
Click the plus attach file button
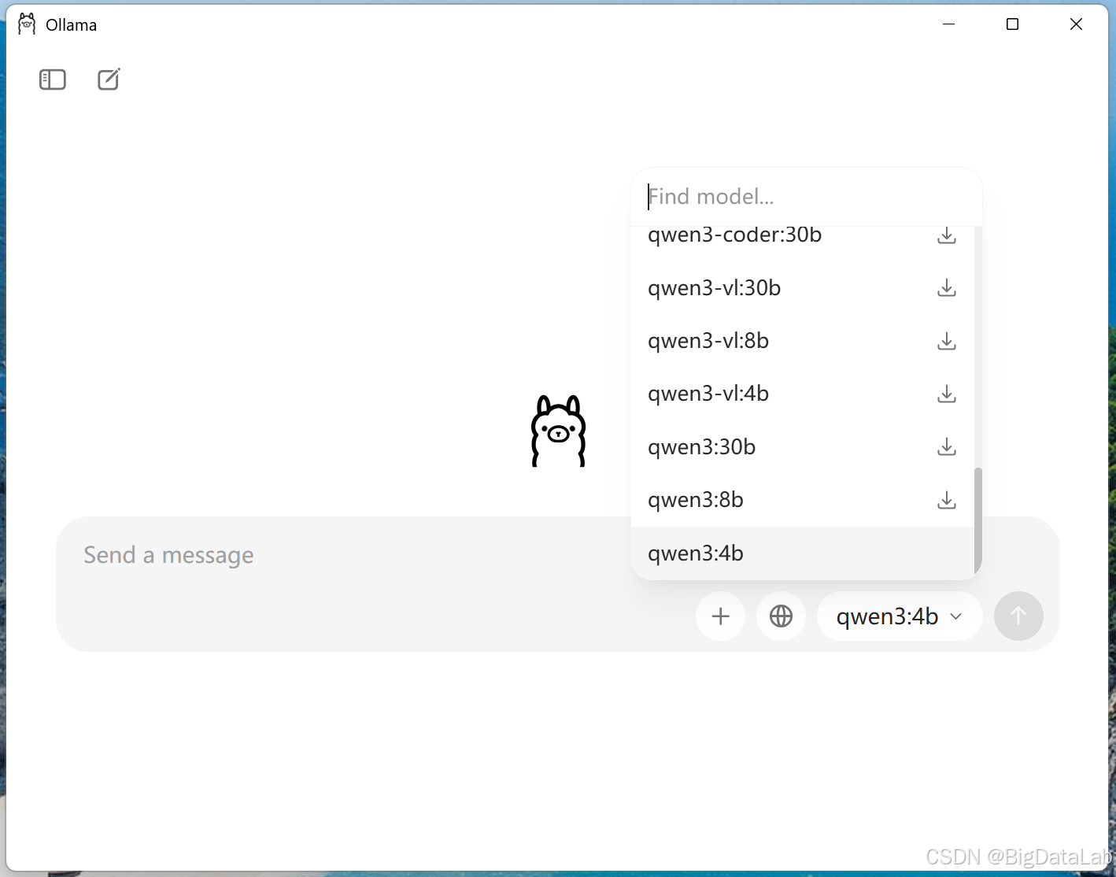click(x=720, y=616)
